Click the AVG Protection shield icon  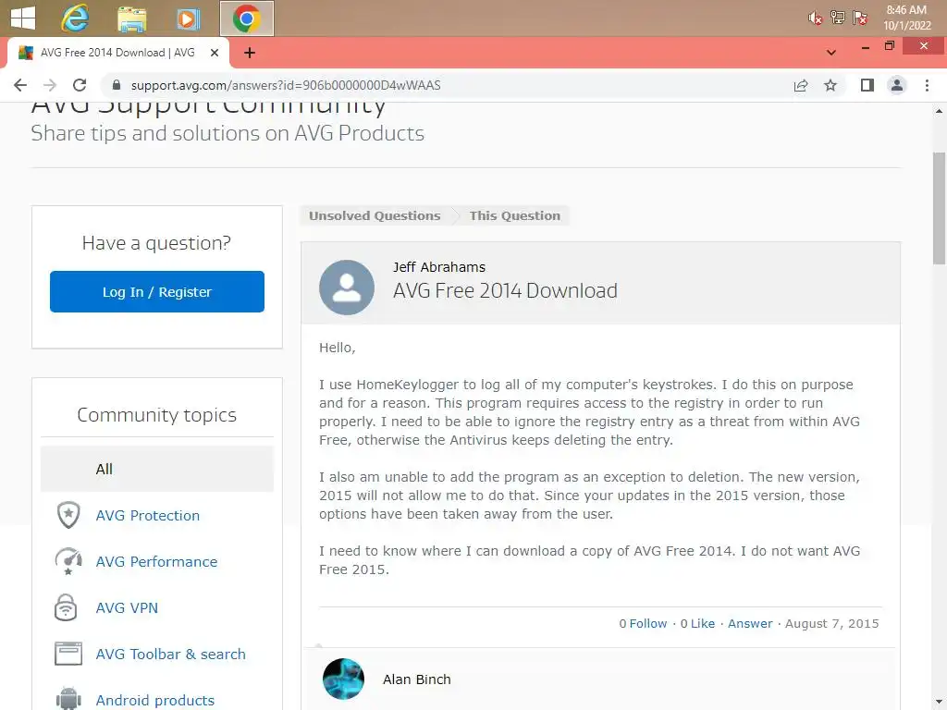click(68, 515)
